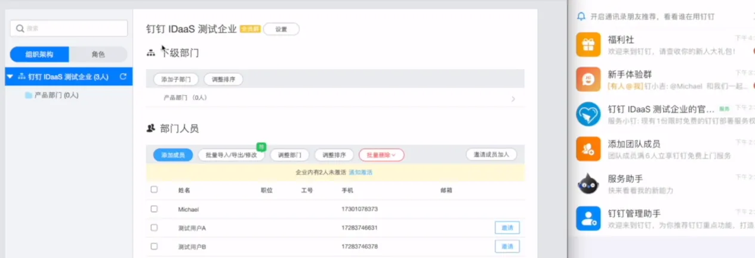The width and height of the screenshot is (755, 258).
Task: Focus the 搜索 input field
Action: tap(69, 28)
